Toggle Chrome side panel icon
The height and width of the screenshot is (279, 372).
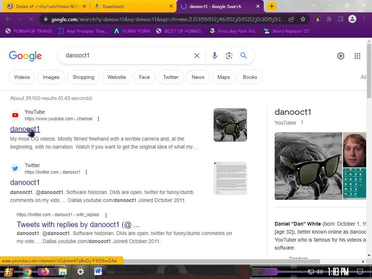coord(340,19)
